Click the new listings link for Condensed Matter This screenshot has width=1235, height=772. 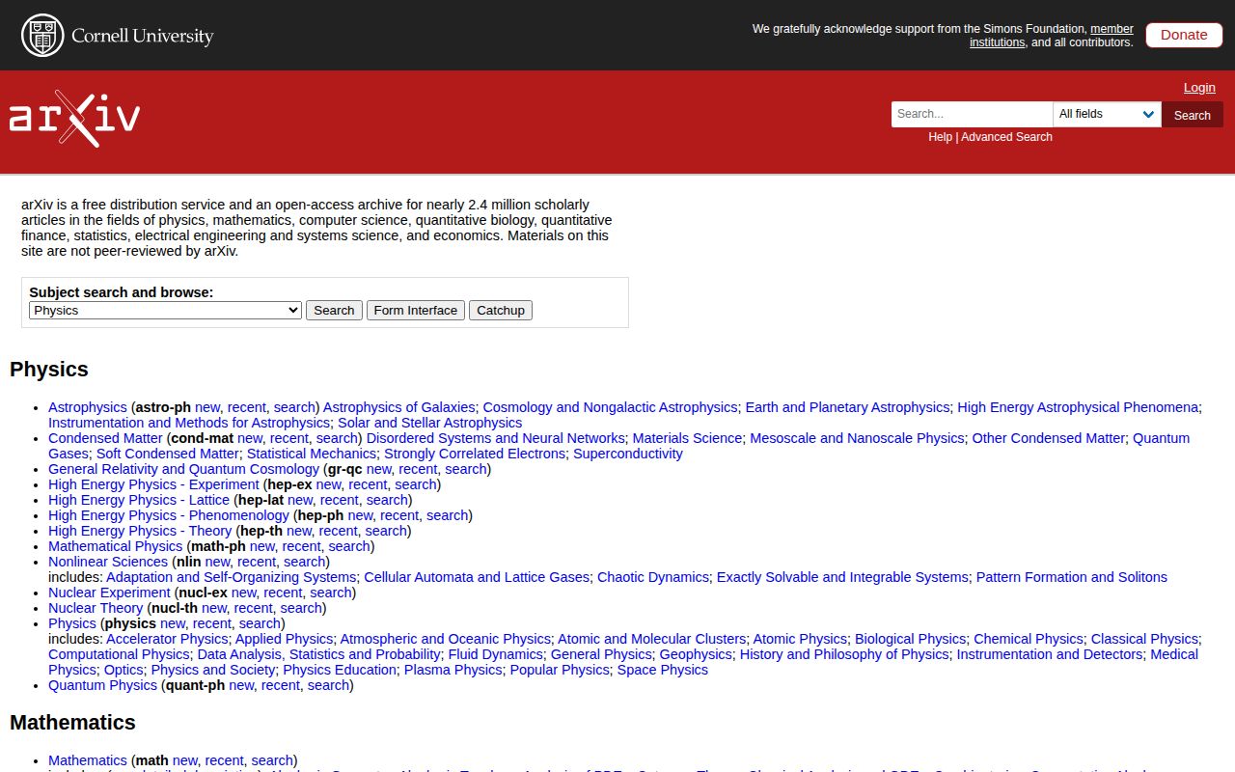coord(250,437)
